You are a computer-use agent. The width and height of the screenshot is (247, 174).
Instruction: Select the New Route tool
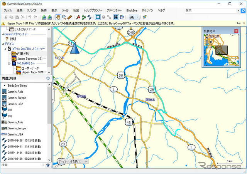pos(84,17)
